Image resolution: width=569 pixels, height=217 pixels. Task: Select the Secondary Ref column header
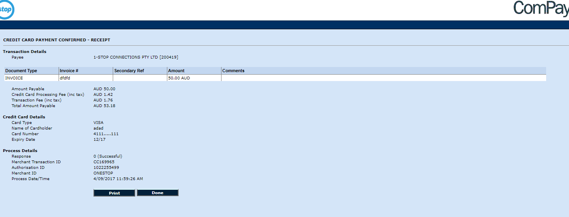(129, 71)
